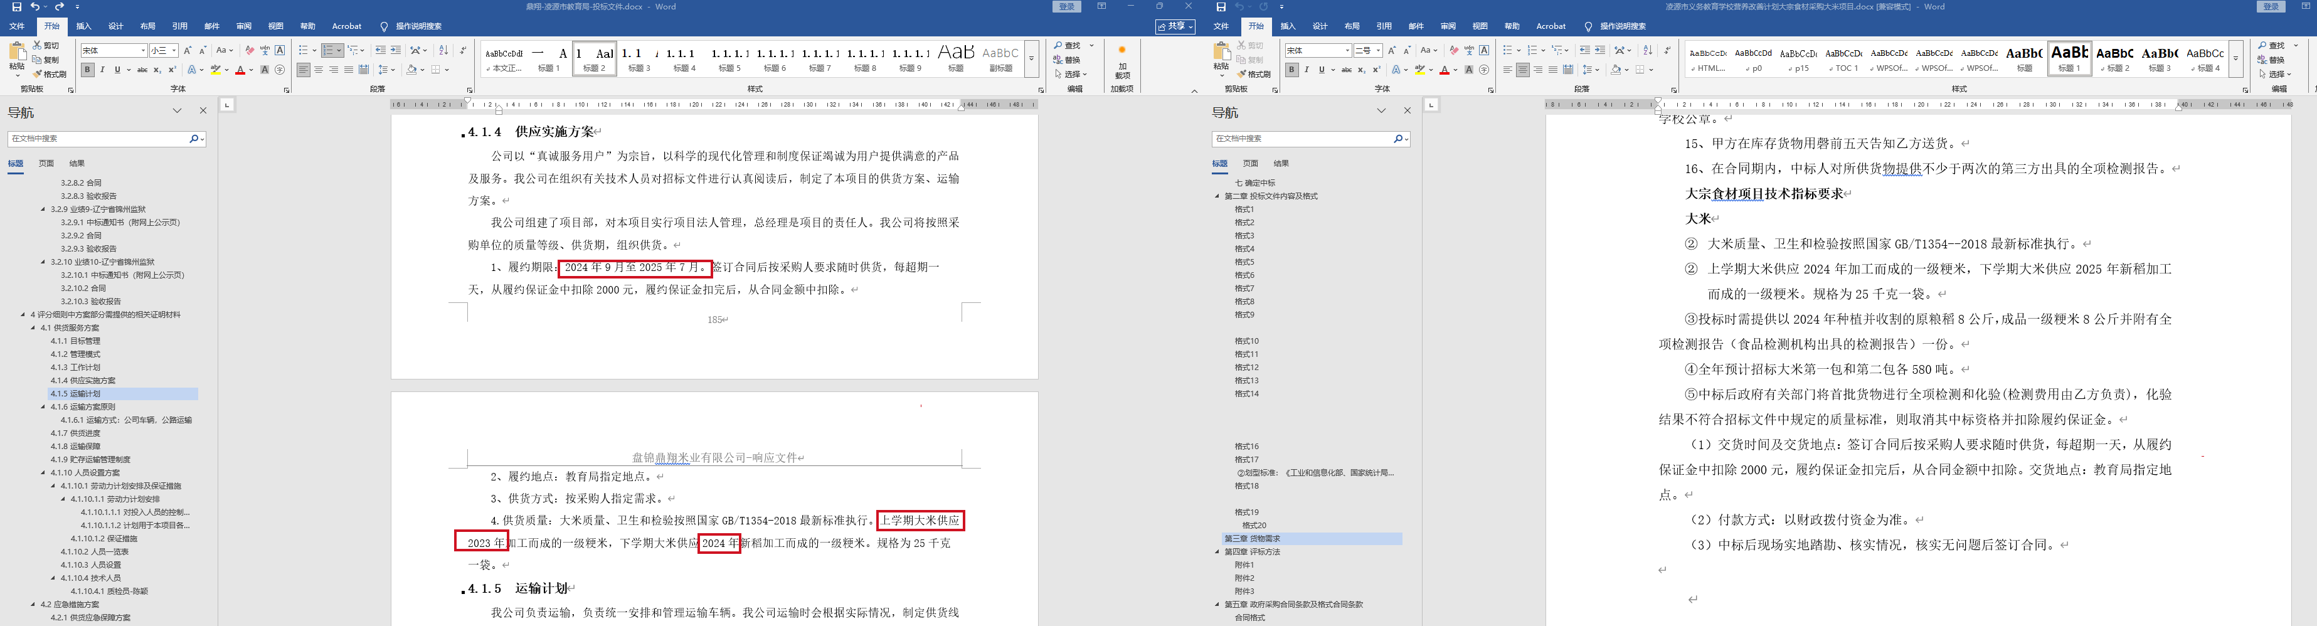This screenshot has width=2317, height=626.
Task: Clear all formatting eraser in left Word window
Action: point(249,50)
